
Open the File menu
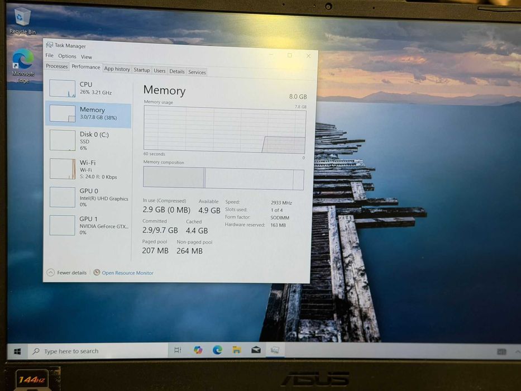tap(50, 55)
